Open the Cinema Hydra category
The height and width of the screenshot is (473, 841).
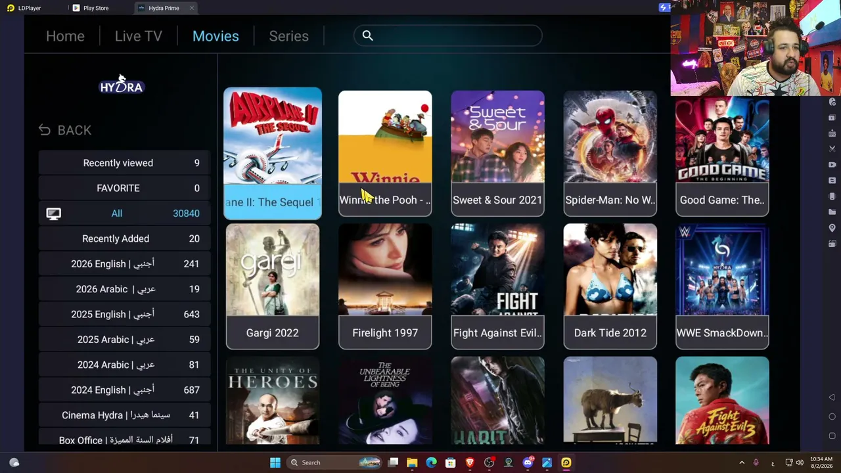pyautogui.click(x=124, y=415)
